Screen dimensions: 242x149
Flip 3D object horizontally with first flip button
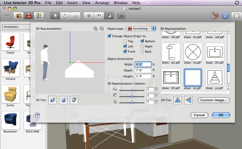click(x=52, y=100)
